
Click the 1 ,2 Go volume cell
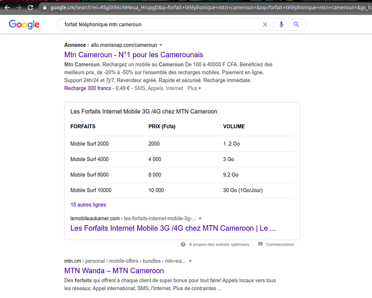coord(231,144)
